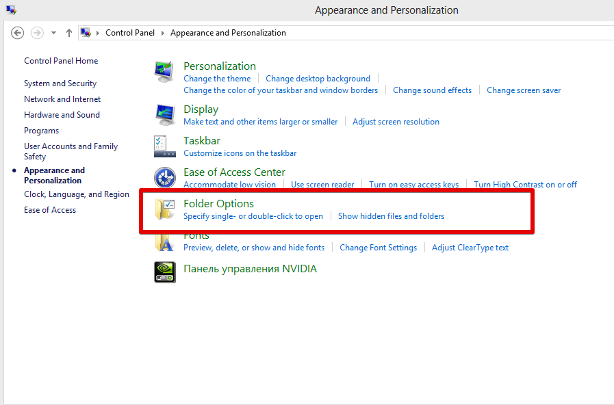This screenshot has width=614, height=405.
Task: Select the Taskbar icon
Action: tap(164, 146)
